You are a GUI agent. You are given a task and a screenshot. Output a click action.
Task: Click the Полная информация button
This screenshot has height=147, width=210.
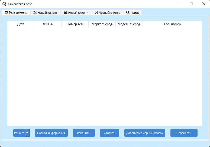pos(51,133)
